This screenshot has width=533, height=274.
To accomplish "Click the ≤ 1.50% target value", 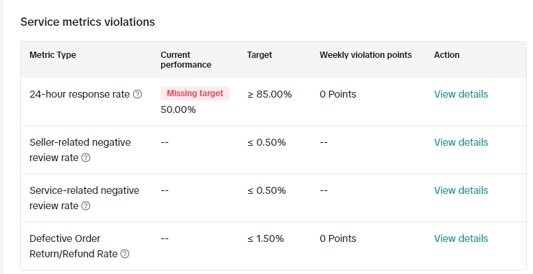I will (x=266, y=238).
